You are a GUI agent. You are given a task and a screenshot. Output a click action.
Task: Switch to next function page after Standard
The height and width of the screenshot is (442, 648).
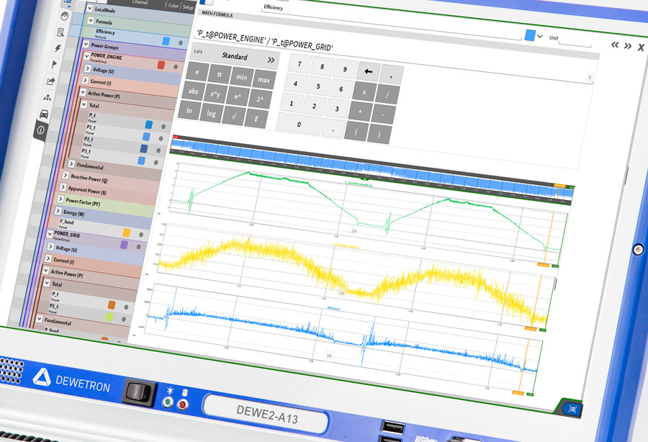(271, 60)
